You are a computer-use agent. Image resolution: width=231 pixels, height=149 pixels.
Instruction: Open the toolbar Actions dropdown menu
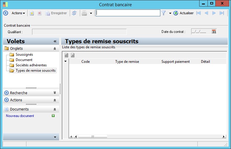pos(18,13)
